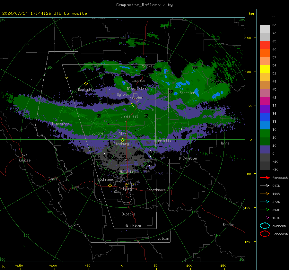The width and height of the screenshot is (289, 270).
Task: Click the Okotoks town label
Action: [x=128, y=214]
